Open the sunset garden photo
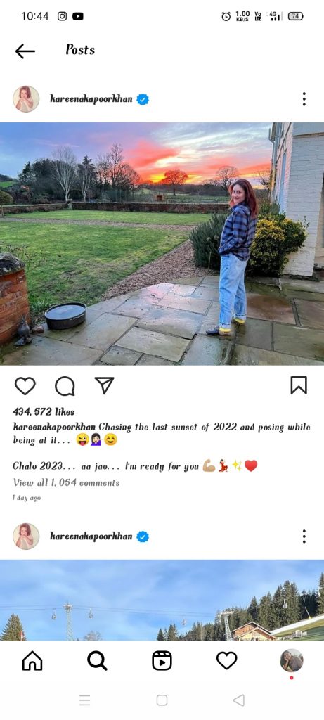Viewport: 324px width, 720px height. point(162,244)
